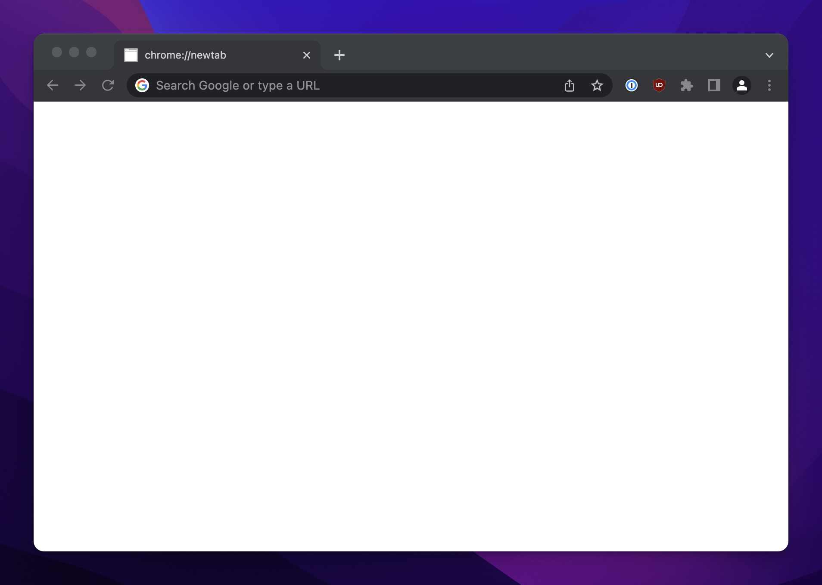The height and width of the screenshot is (585, 822).
Task: Click the forward navigation arrow
Action: point(80,85)
